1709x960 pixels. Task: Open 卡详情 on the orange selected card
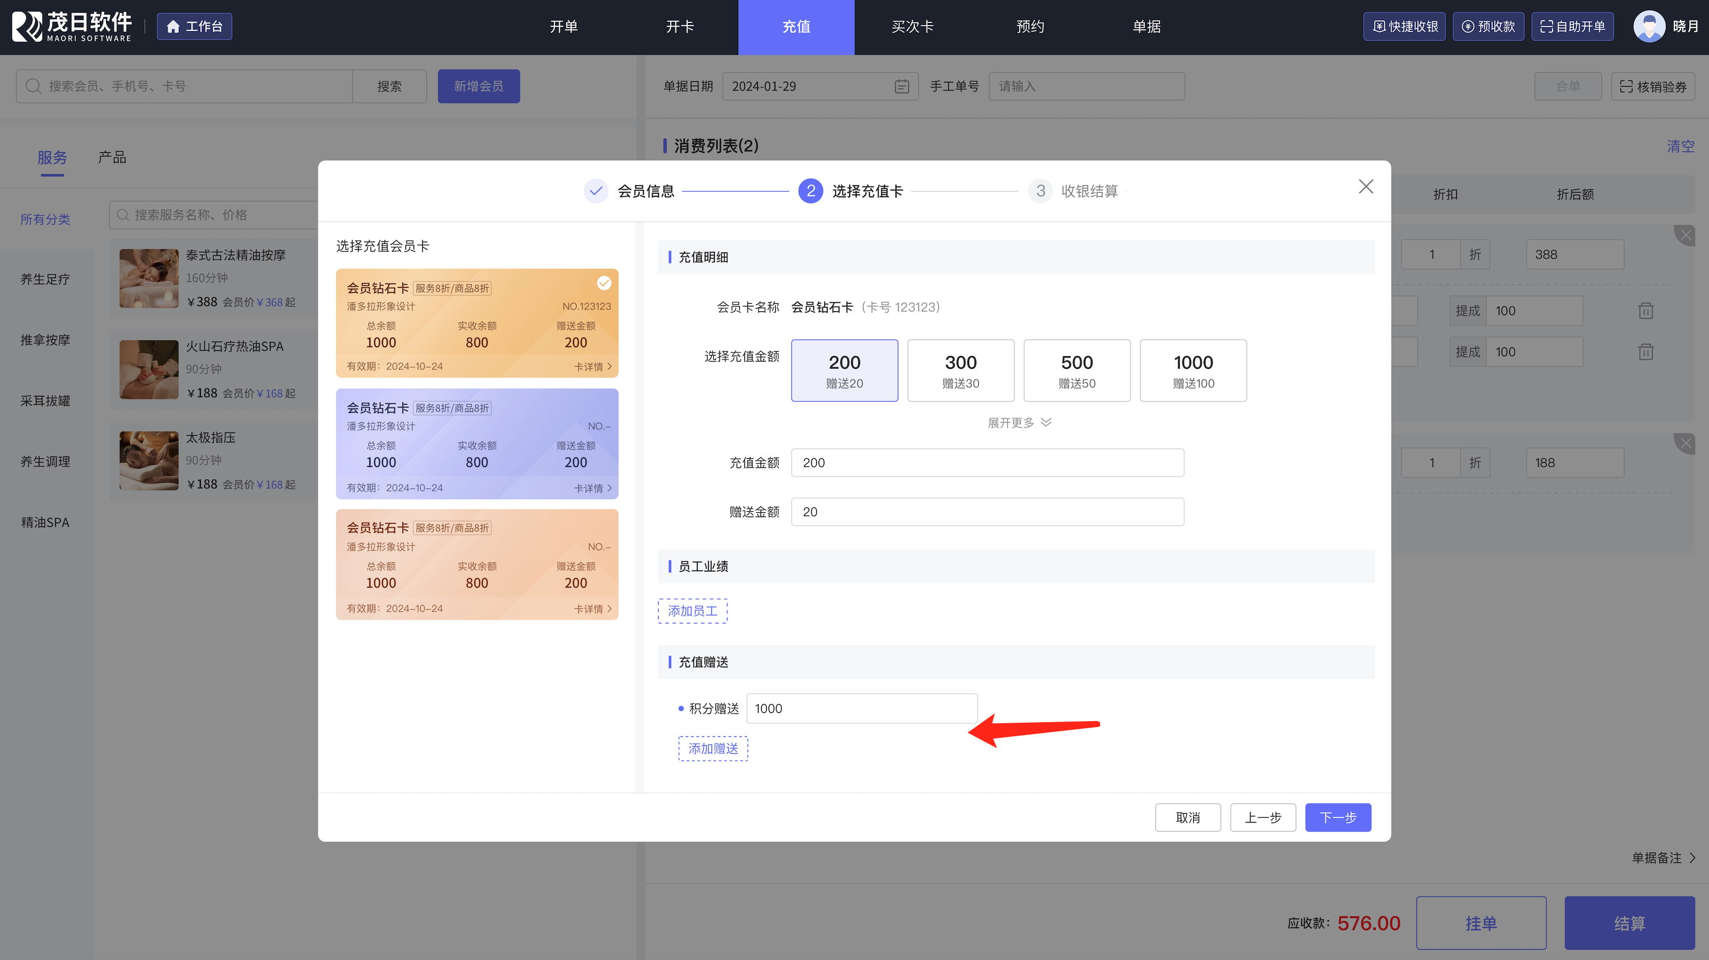click(592, 367)
